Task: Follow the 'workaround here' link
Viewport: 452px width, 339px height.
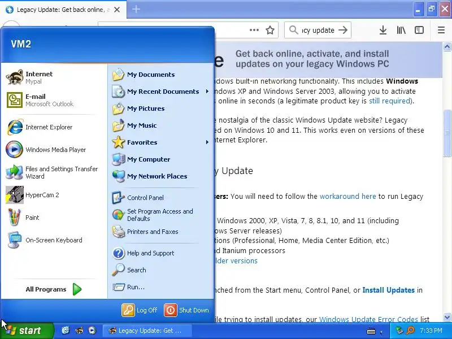Action: [x=348, y=196]
